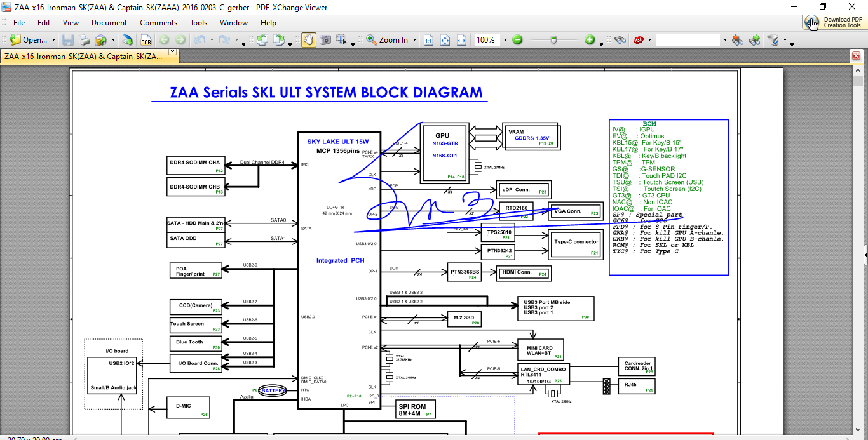868x440 pixels.
Task: Open the Redo history dropdown
Action: tap(235, 40)
